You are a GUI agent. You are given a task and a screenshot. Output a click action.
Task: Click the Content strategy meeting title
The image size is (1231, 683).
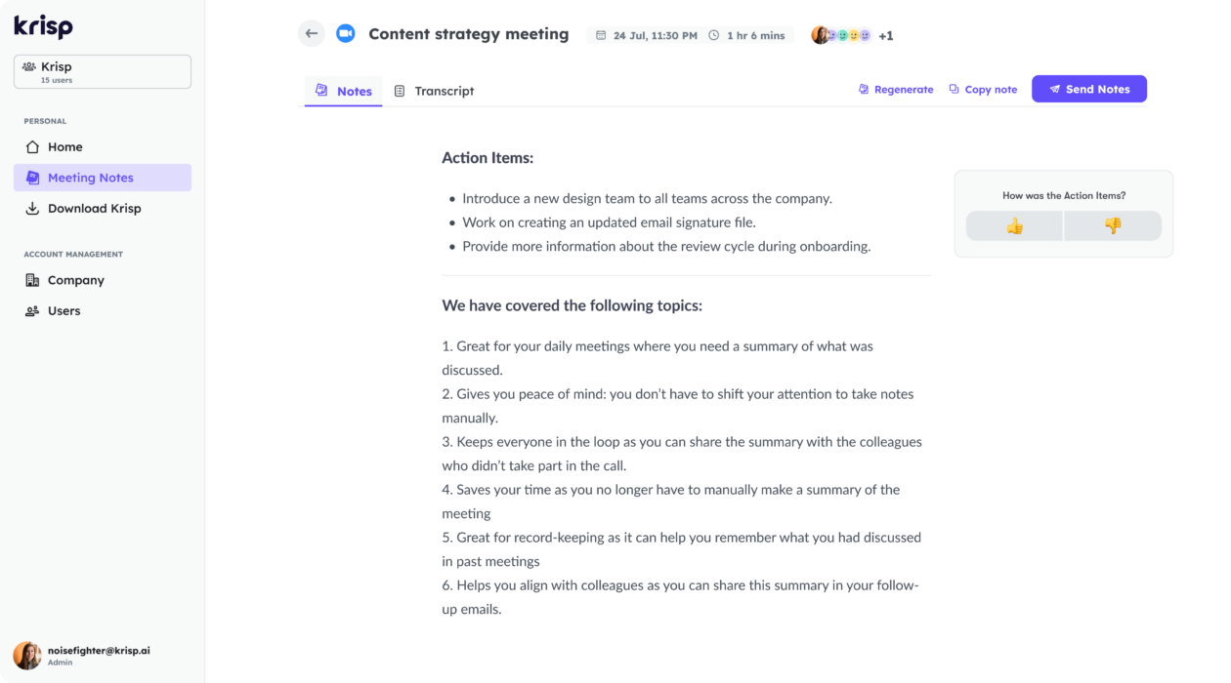(468, 34)
